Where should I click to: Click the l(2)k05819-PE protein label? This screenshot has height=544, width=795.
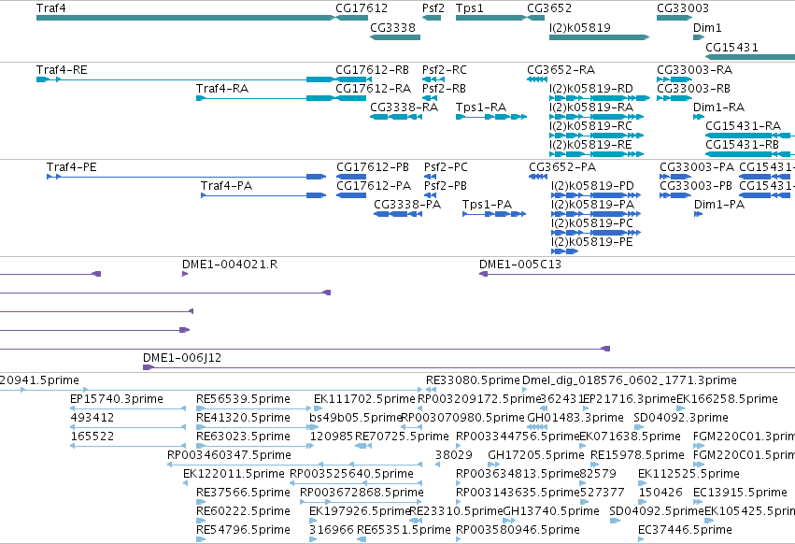point(592,242)
